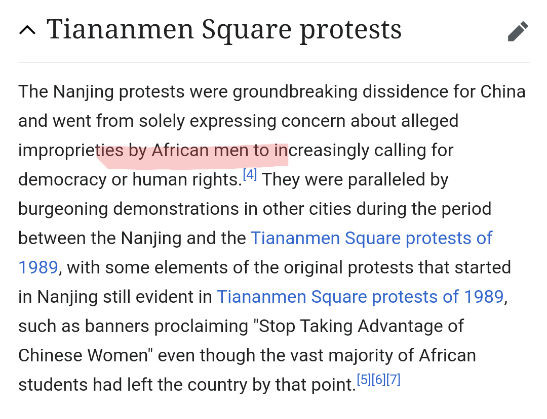
Task: Click the red highlighted text passage
Action: coord(192,151)
